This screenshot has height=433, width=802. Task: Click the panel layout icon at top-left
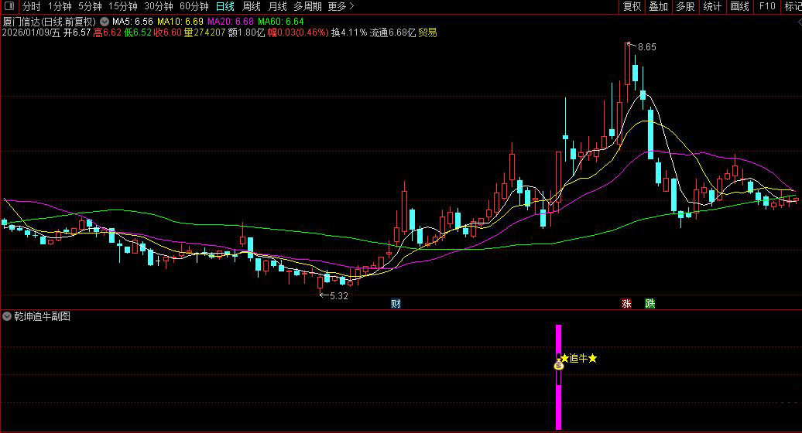coord(9,6)
